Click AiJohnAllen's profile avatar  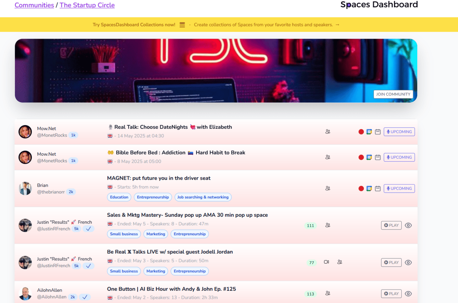[x=25, y=293]
